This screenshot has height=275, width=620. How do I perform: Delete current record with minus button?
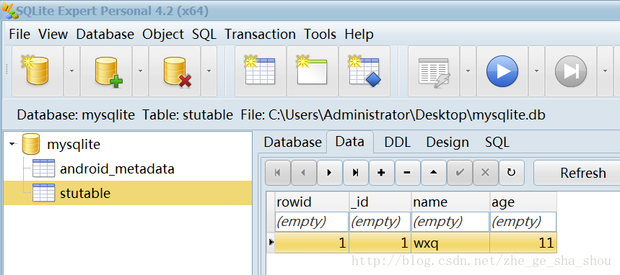(x=407, y=173)
